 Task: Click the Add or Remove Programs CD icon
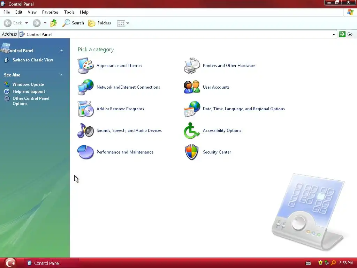click(86, 109)
